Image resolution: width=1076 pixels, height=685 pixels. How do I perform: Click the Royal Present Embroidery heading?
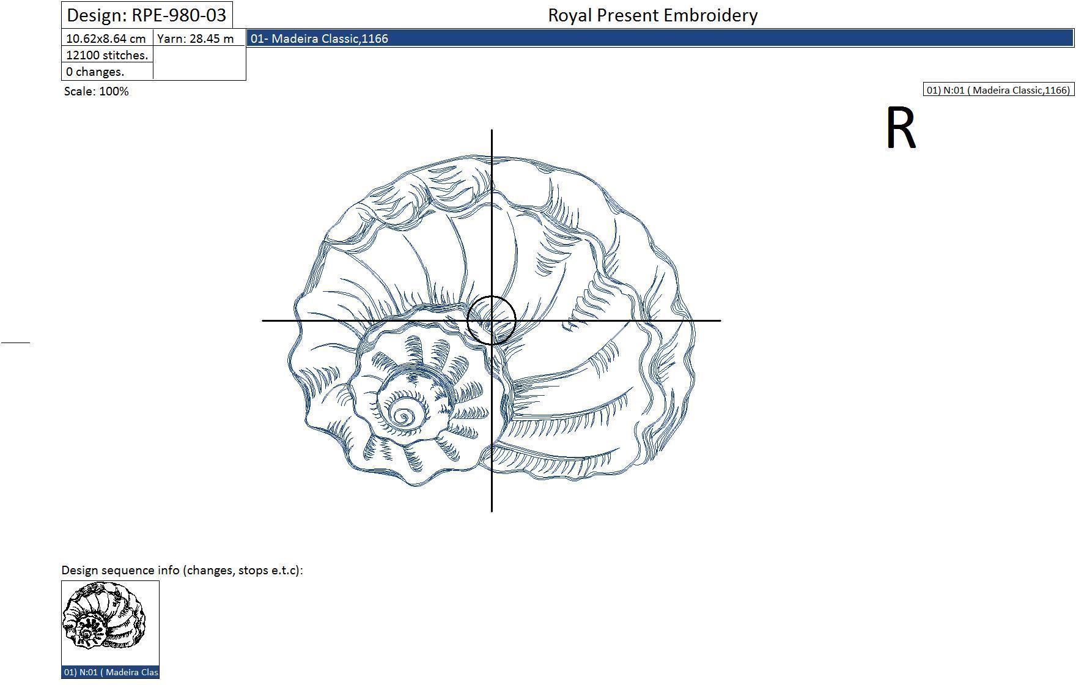click(652, 15)
